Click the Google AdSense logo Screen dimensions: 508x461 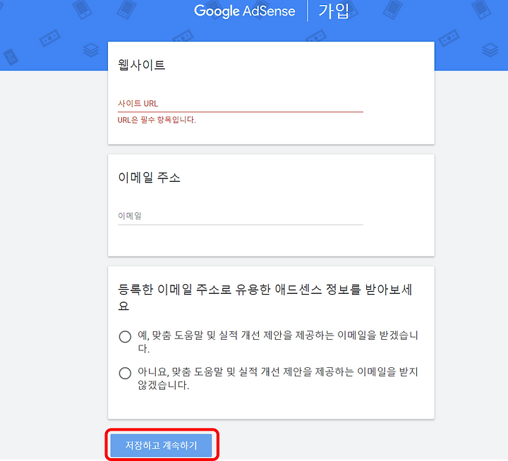(245, 11)
